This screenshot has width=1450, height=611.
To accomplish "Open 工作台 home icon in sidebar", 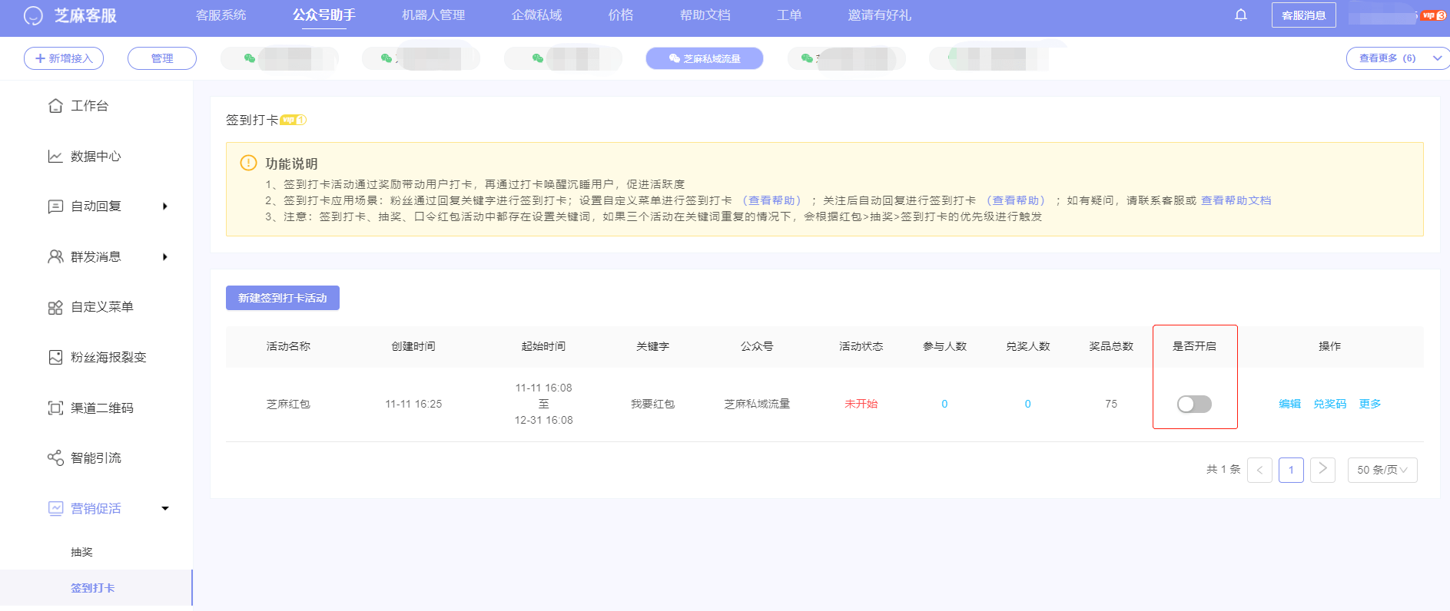I will pos(55,106).
